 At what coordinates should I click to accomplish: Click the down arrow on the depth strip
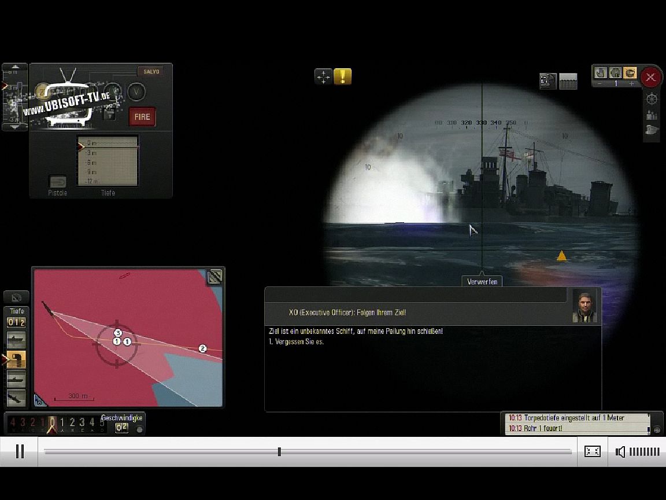(15, 127)
